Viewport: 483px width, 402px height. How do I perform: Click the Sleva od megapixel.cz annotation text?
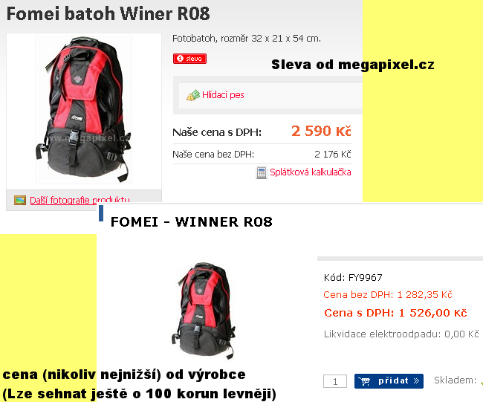tap(353, 65)
